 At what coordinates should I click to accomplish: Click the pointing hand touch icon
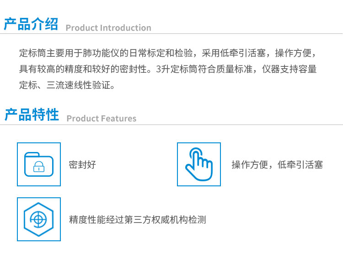[x=199, y=164]
